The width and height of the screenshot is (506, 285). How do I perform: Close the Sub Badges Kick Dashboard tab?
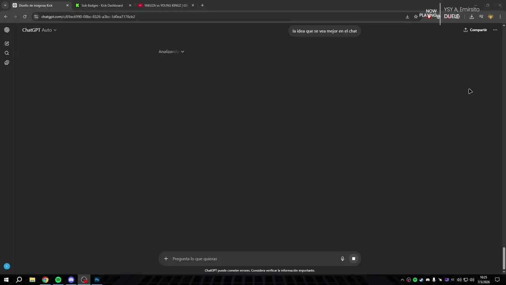pos(130,6)
